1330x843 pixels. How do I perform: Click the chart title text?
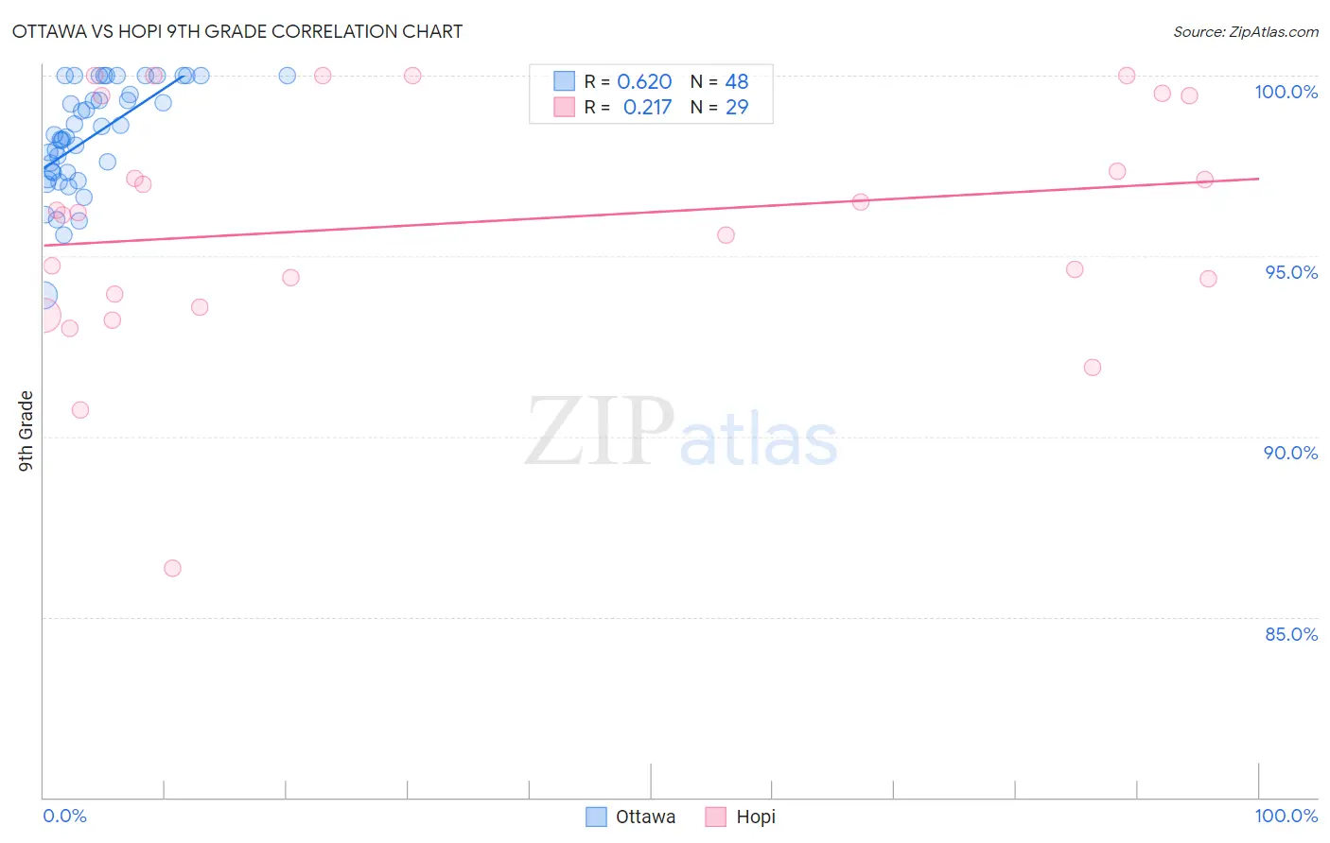[237, 31]
